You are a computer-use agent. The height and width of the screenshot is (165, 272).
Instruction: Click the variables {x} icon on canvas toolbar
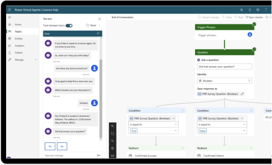[113, 156]
